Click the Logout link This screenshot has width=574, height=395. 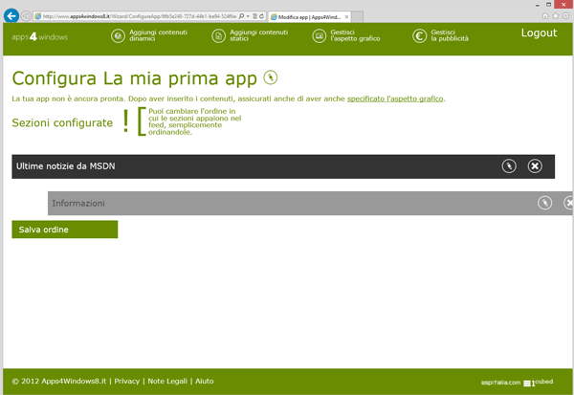[539, 33]
